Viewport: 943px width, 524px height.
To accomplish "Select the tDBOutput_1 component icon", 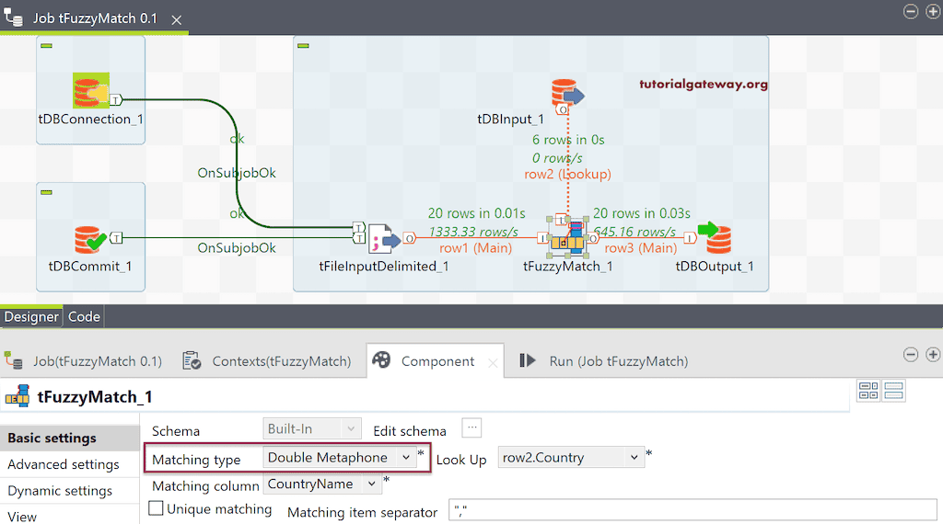I will pyautogui.click(x=715, y=238).
